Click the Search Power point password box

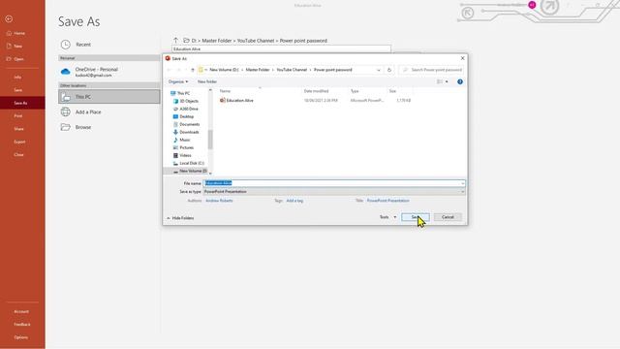point(431,70)
